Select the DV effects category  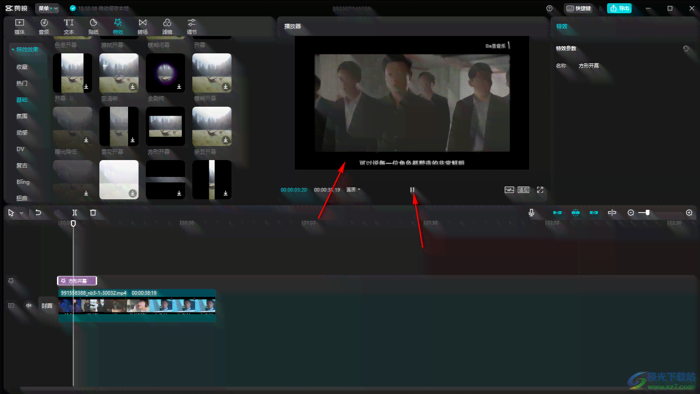coord(21,149)
